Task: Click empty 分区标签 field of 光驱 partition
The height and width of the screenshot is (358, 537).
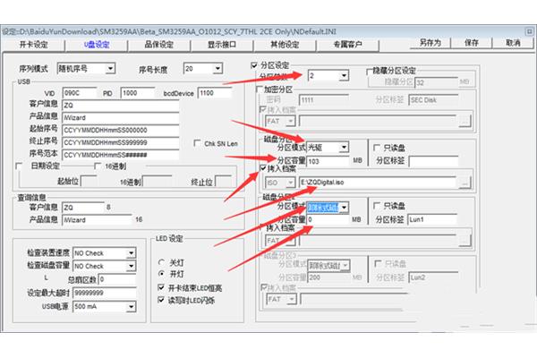Action: point(433,161)
